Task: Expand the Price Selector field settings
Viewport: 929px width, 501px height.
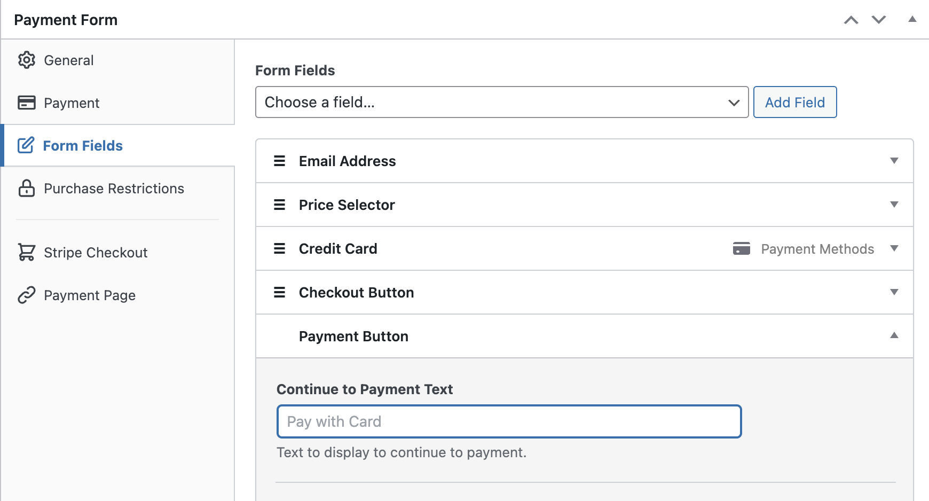Action: point(893,205)
